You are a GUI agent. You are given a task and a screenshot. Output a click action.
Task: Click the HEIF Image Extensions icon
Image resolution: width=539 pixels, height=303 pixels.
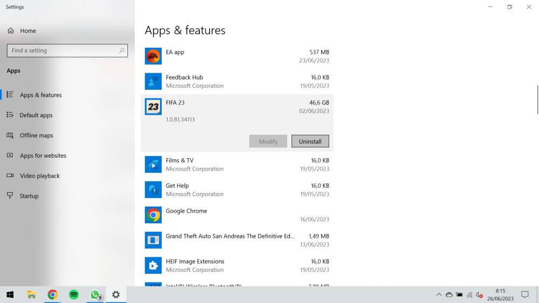(x=153, y=265)
